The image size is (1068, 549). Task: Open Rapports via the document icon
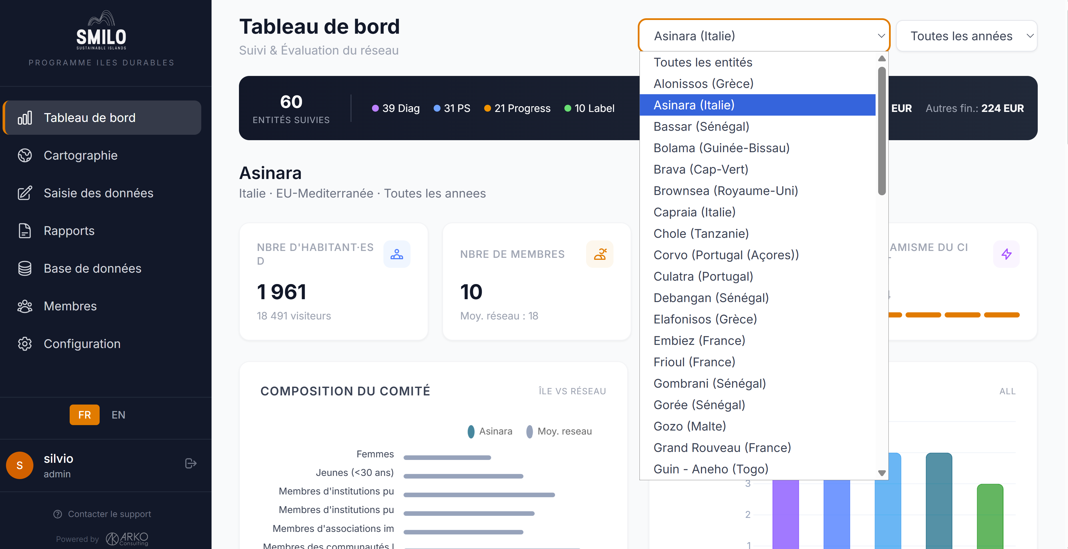pos(25,231)
